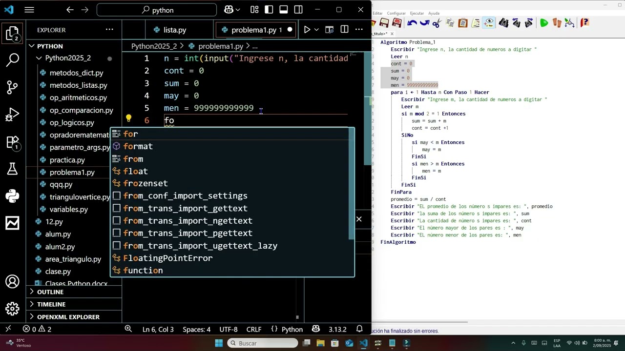Click the Run Python File play button
Viewport: 625px width, 351px height.
tap(307, 30)
